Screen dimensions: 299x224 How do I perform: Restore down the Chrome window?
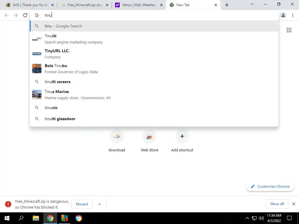[279, 4]
